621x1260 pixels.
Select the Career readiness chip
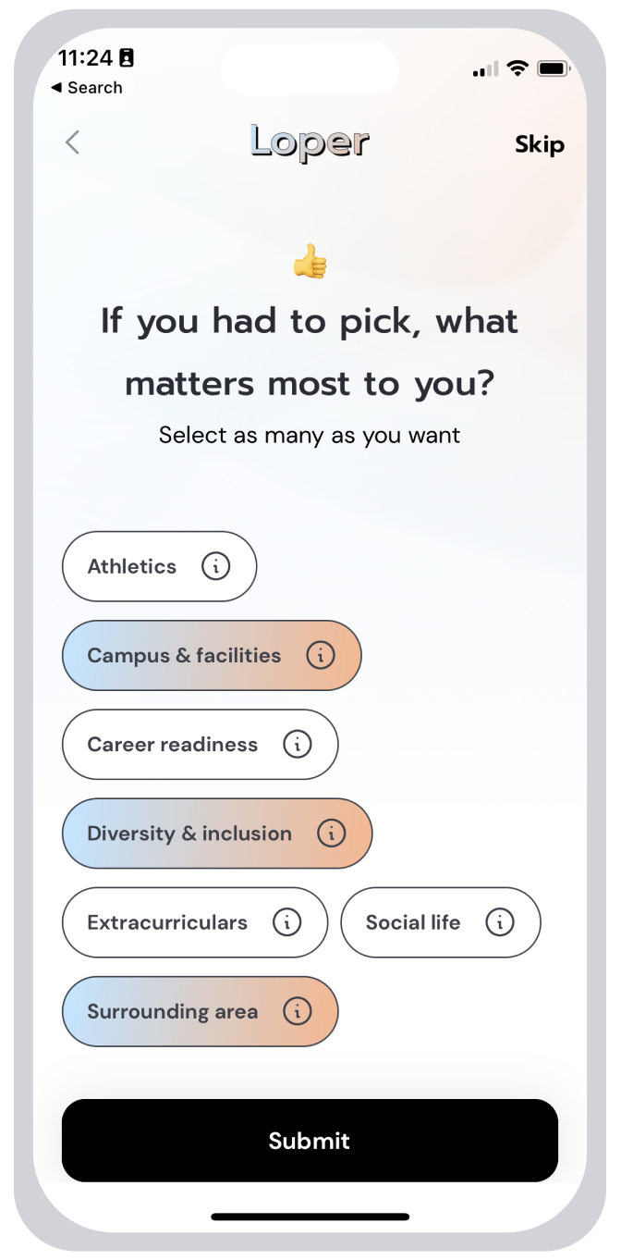pyautogui.click(x=172, y=745)
